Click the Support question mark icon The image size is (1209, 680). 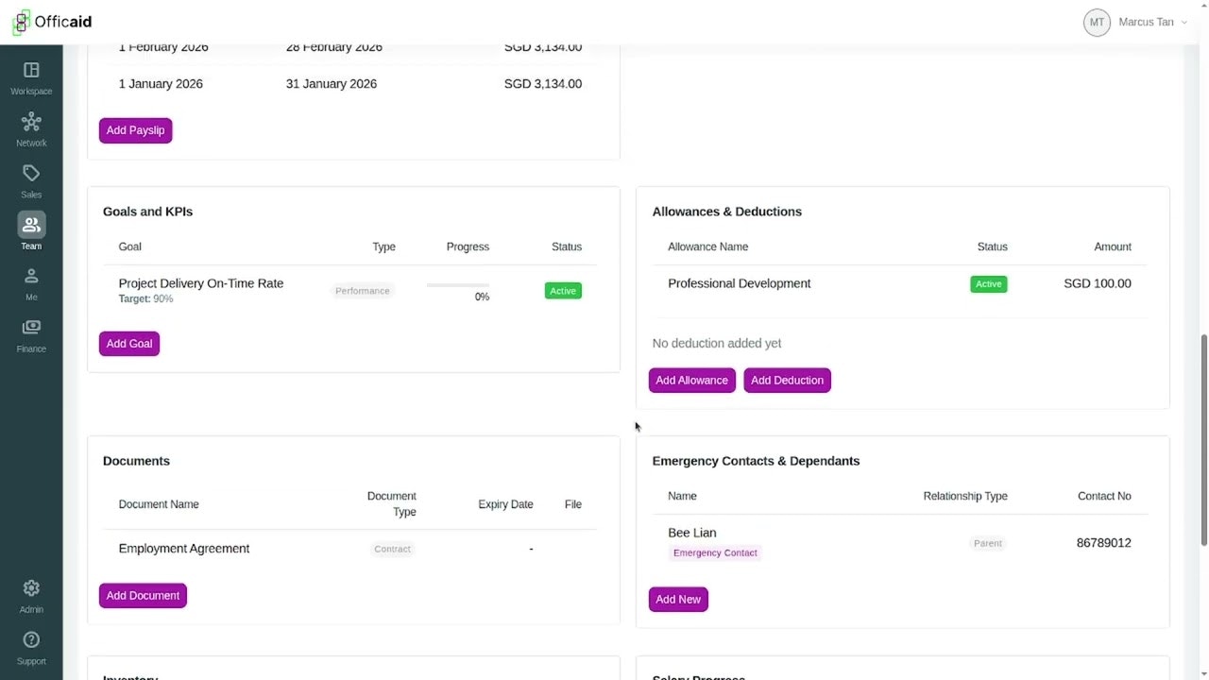(31, 640)
